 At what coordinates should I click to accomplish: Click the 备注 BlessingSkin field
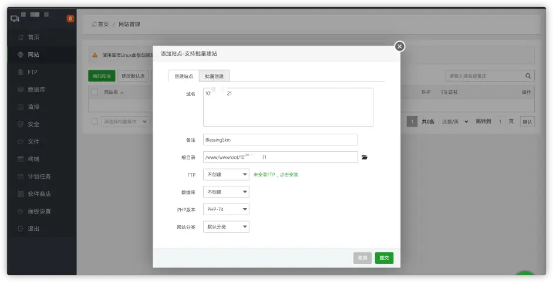[x=281, y=140]
